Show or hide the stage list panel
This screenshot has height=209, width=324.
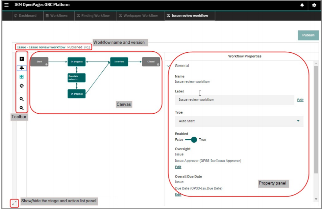tap(14, 203)
